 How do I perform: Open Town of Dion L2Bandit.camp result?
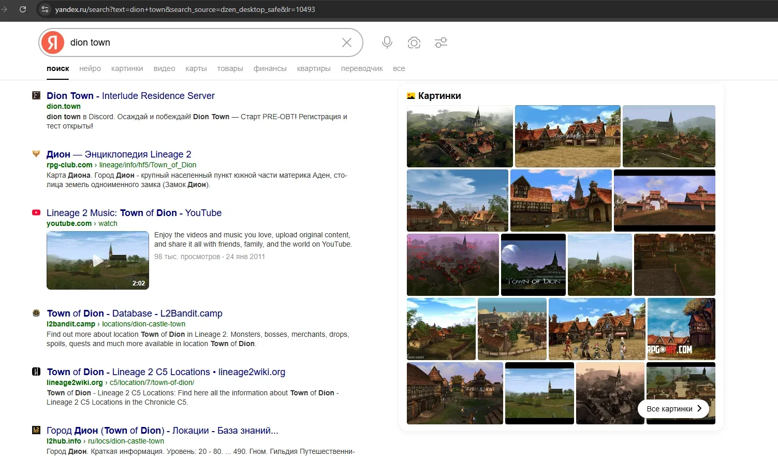pyautogui.click(x=135, y=313)
